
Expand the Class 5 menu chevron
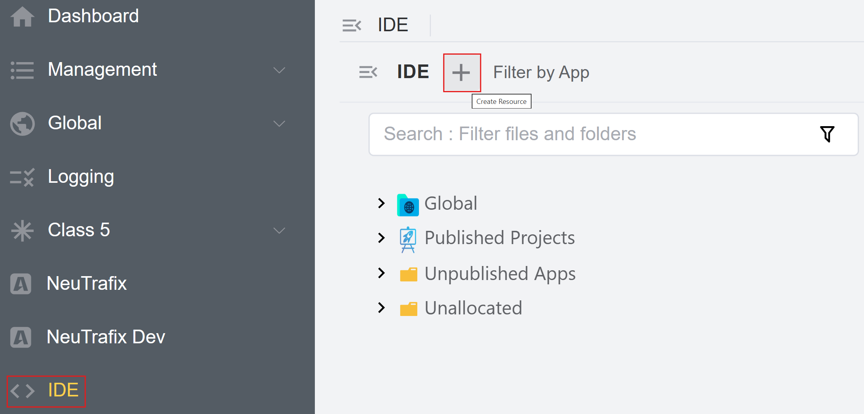click(279, 230)
